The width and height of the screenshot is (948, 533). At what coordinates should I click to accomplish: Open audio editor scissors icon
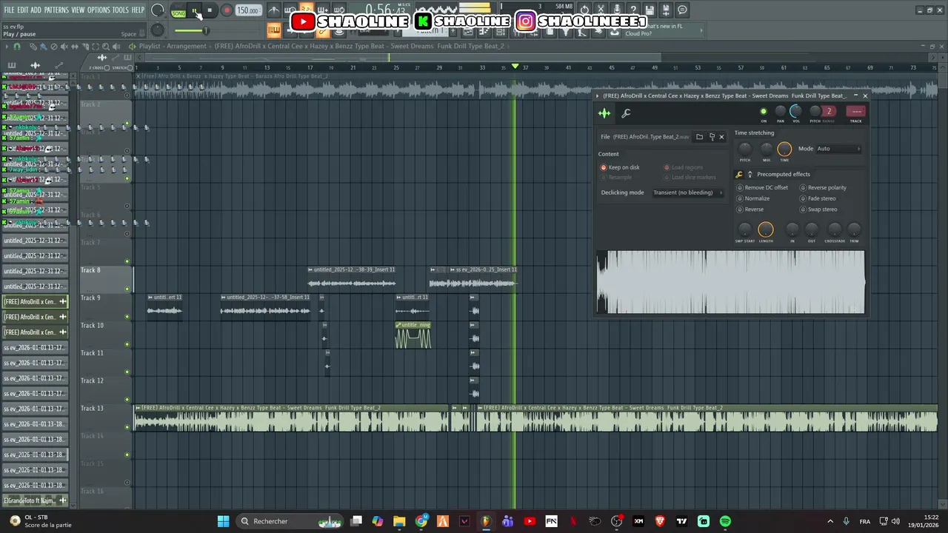coord(601,10)
